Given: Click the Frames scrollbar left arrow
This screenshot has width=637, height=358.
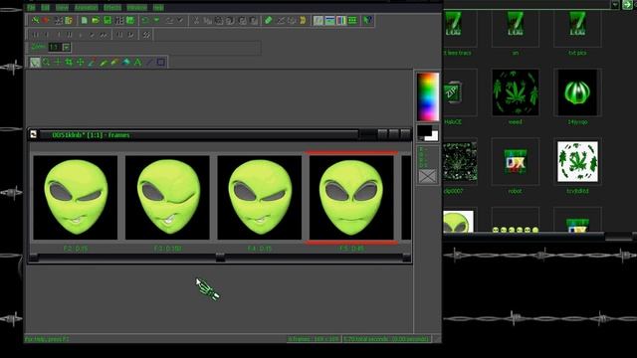Looking at the screenshot, I should point(34,257).
